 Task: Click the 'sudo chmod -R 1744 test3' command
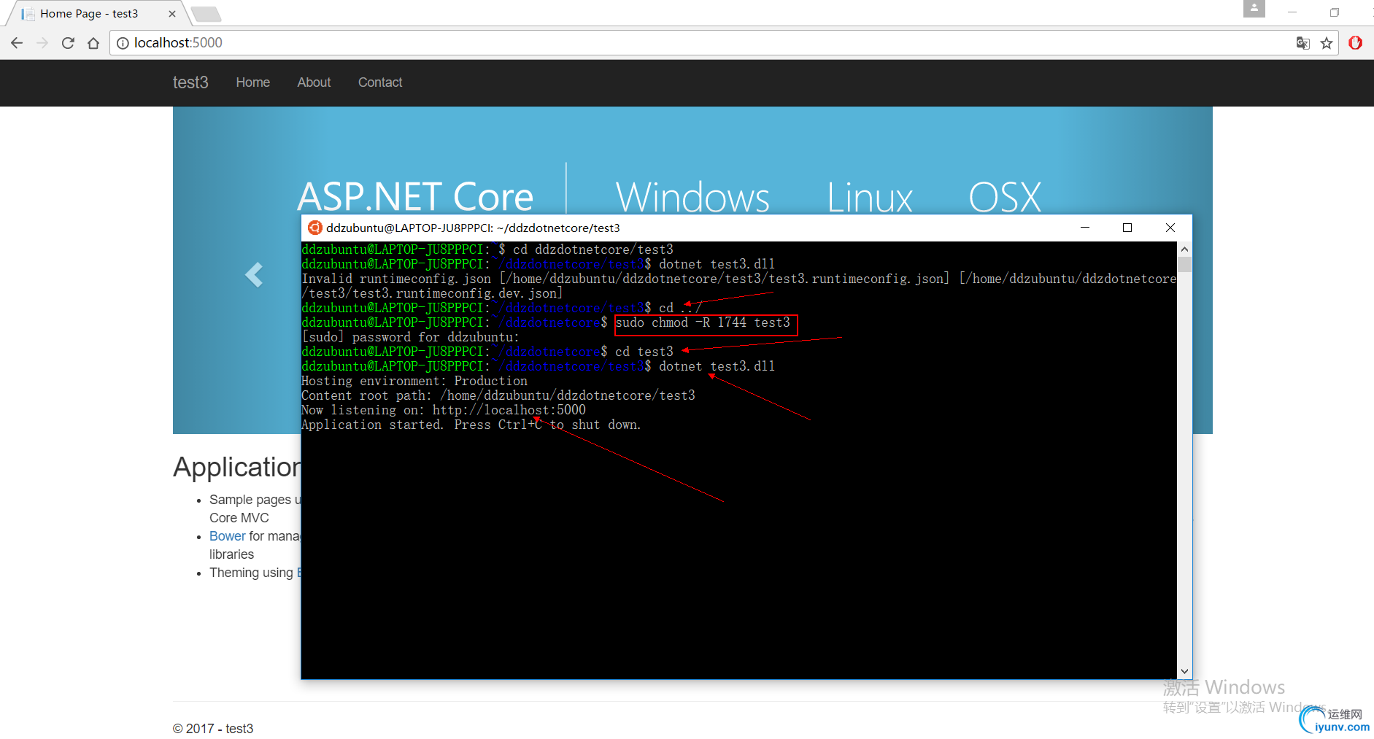point(703,322)
